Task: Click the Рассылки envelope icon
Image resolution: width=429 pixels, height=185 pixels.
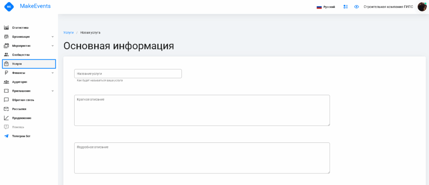Action: [6, 109]
